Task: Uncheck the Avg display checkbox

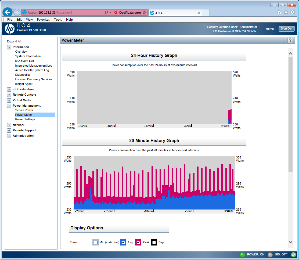Action: click(x=123, y=242)
